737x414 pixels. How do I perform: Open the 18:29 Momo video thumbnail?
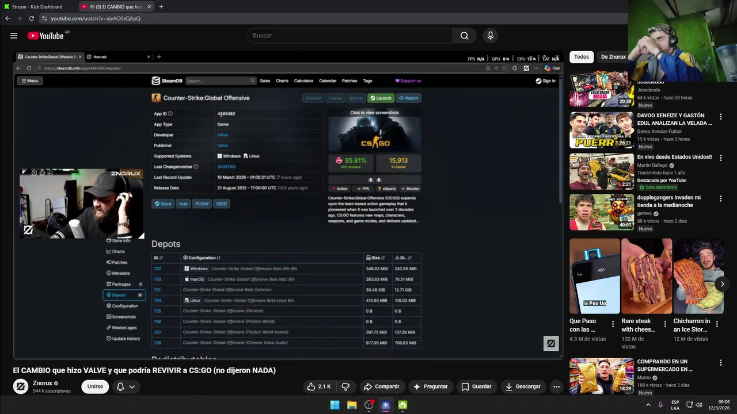point(602,376)
